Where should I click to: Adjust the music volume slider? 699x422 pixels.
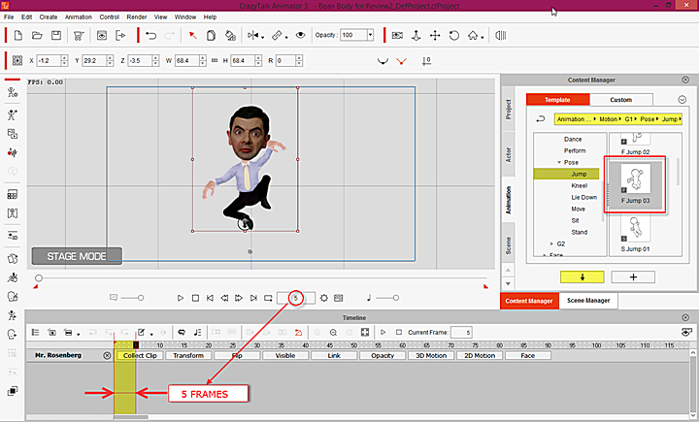(395, 298)
